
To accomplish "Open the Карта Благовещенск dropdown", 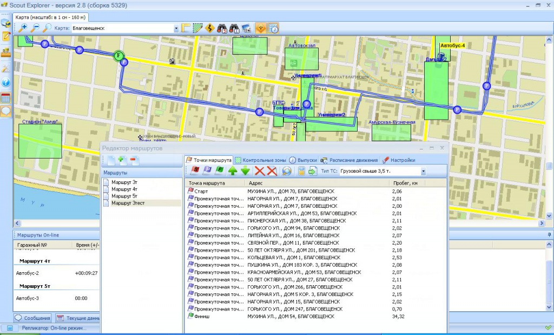I will [x=176, y=28].
